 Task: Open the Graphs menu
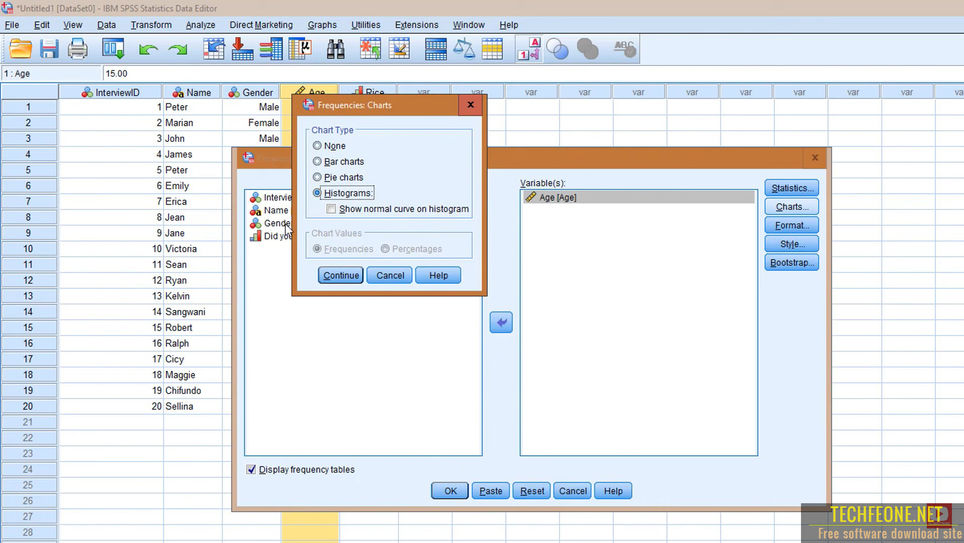pyautogui.click(x=322, y=25)
